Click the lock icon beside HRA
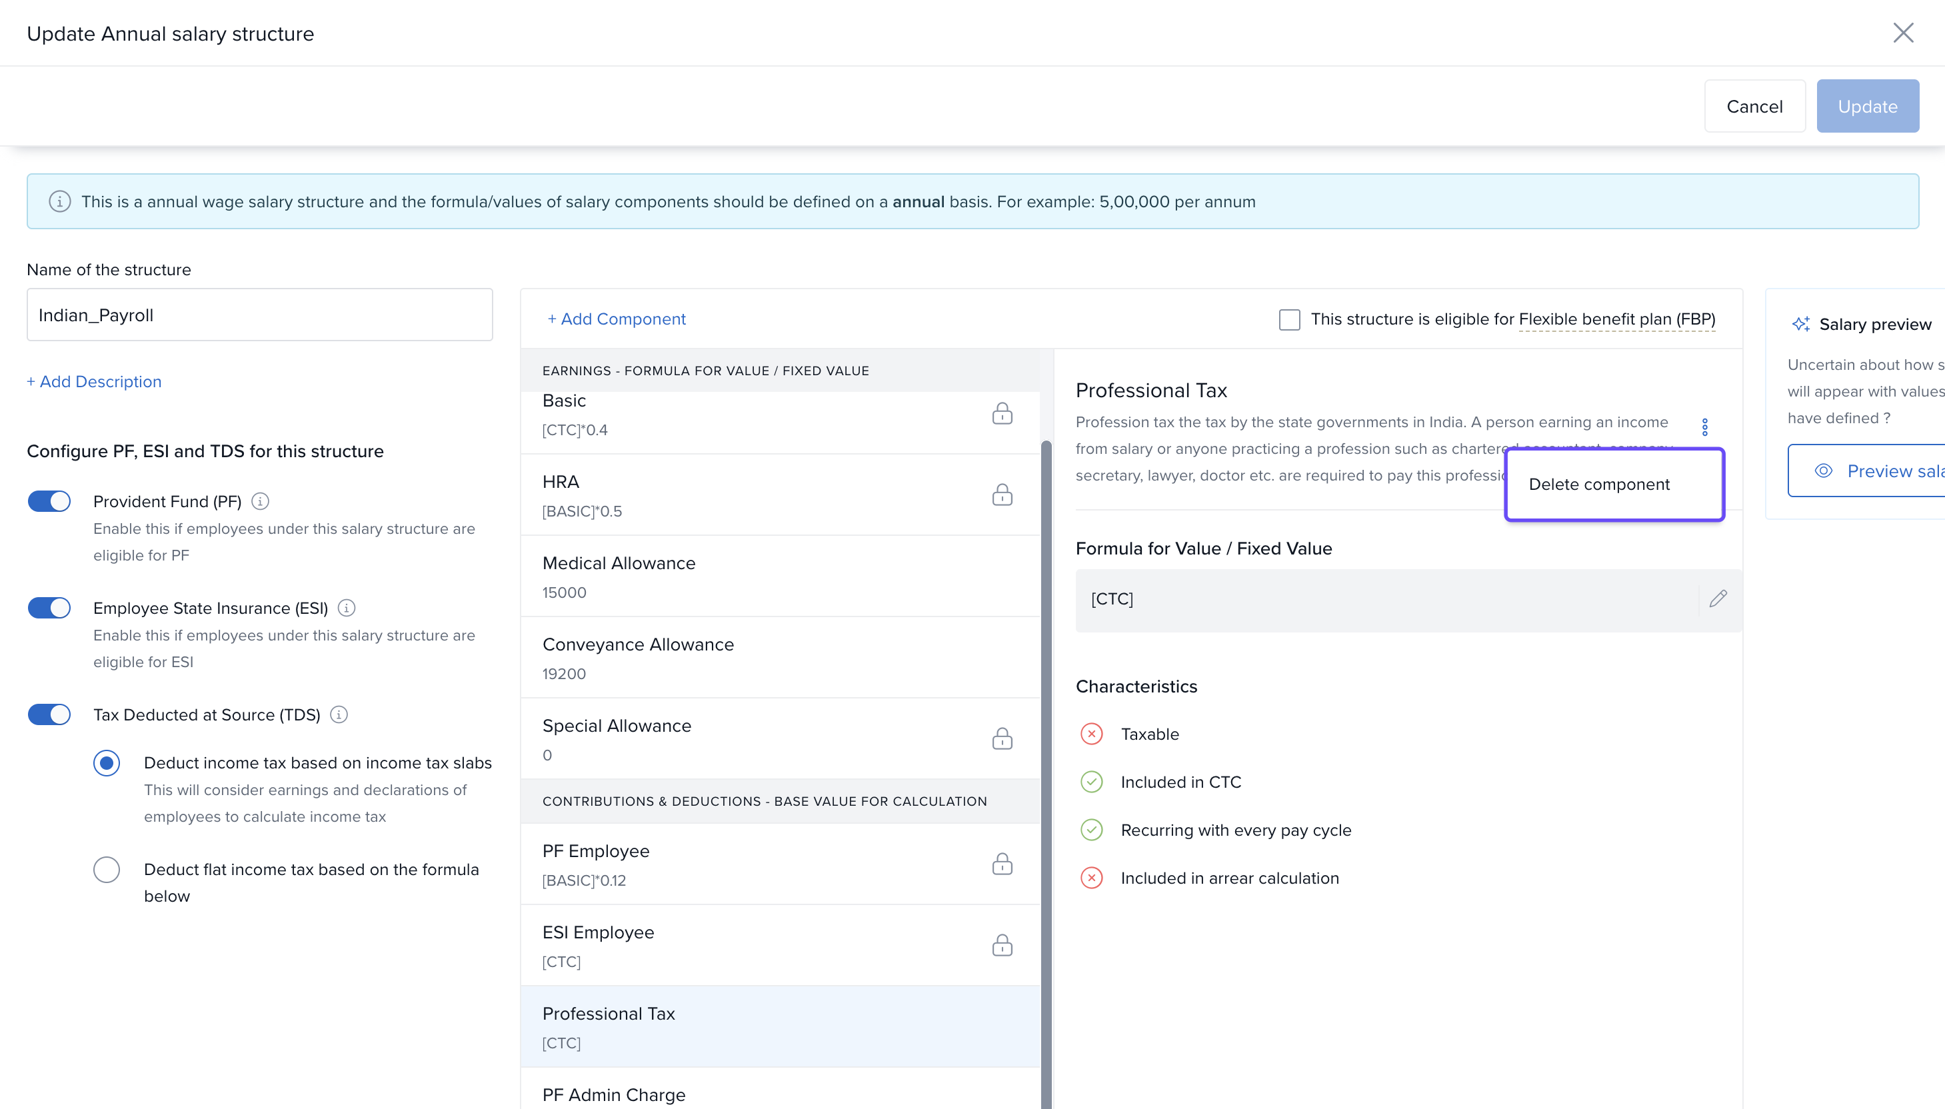1945x1109 pixels. (1001, 495)
